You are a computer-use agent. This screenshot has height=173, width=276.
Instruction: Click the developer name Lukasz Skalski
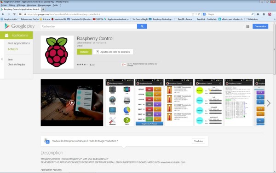point(84,43)
